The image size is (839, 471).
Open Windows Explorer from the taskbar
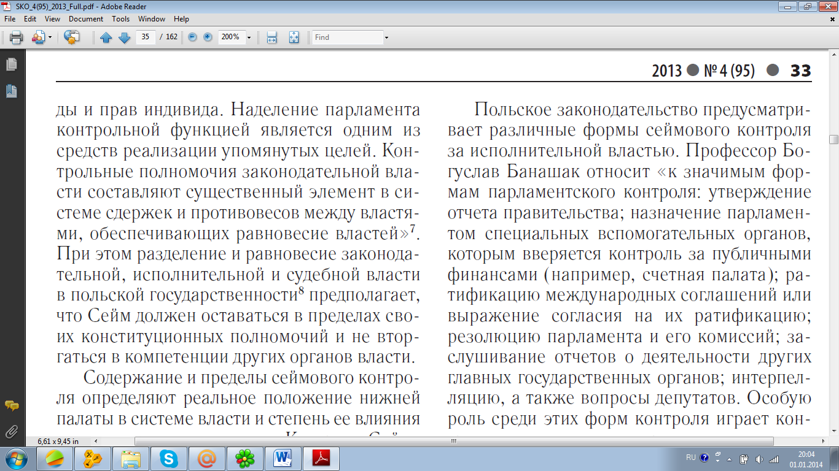click(131, 458)
